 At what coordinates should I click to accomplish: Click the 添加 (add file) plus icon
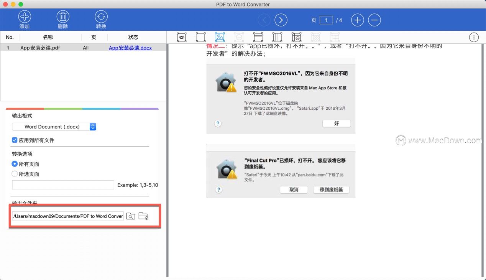25,17
